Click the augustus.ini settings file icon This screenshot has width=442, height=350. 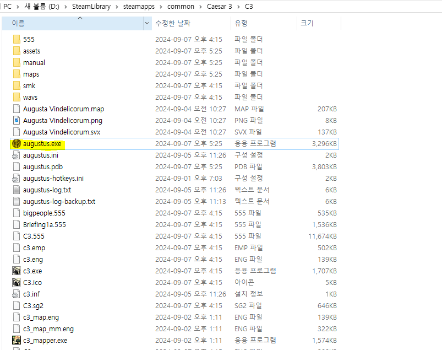click(16, 155)
